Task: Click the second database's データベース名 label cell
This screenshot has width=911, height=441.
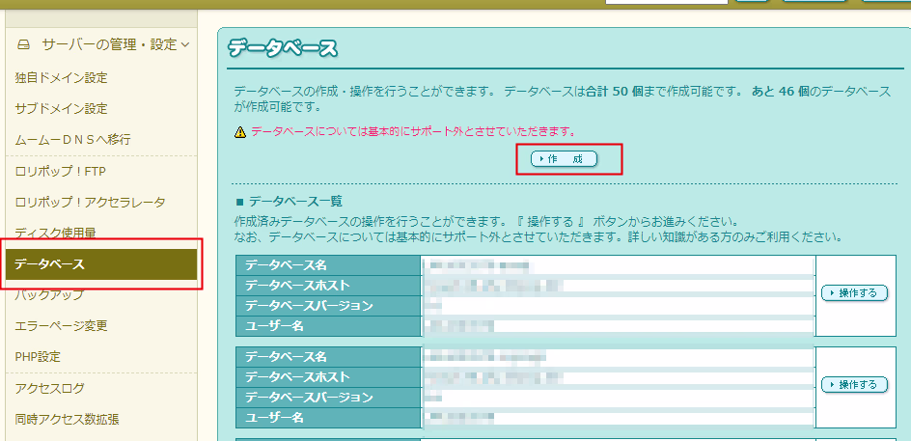Action: click(328, 357)
